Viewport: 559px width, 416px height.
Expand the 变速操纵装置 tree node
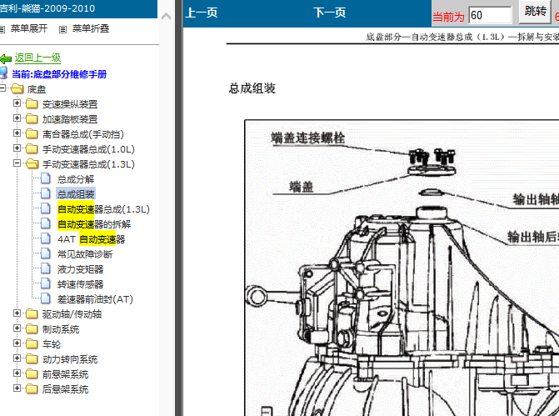[17, 103]
